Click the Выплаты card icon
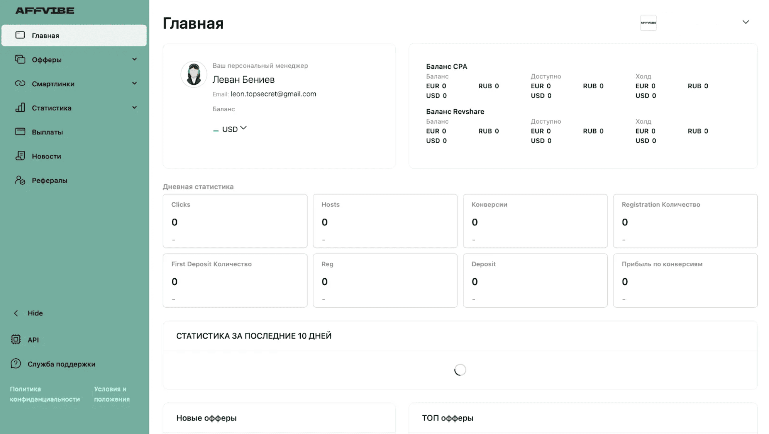The height and width of the screenshot is (434, 769). pos(20,132)
